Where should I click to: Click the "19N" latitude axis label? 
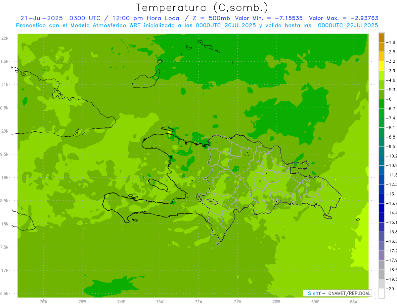[x=5, y=178]
